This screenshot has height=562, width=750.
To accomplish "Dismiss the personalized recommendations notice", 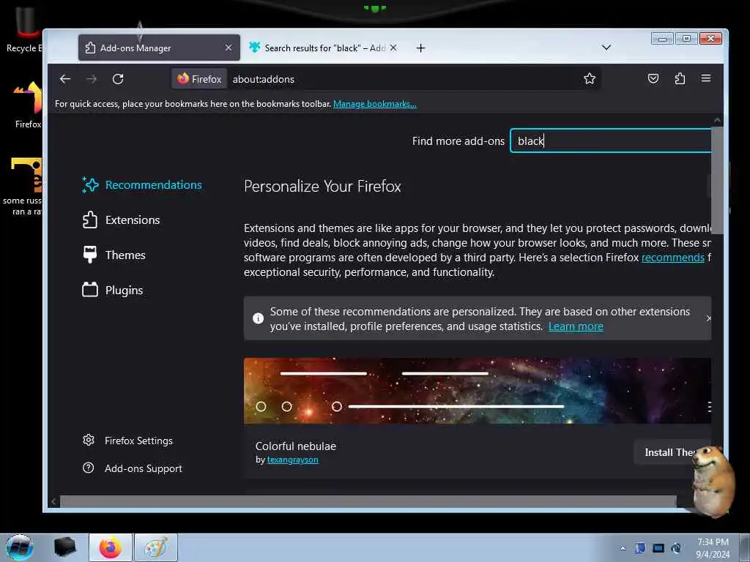I will click(x=708, y=318).
